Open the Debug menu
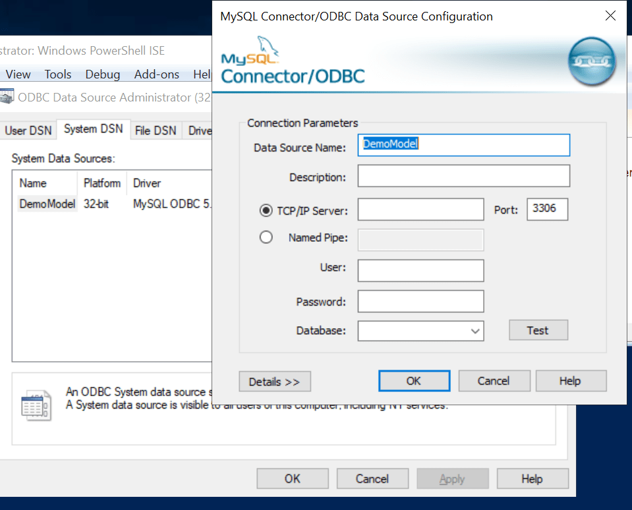632x510 pixels. 102,74
